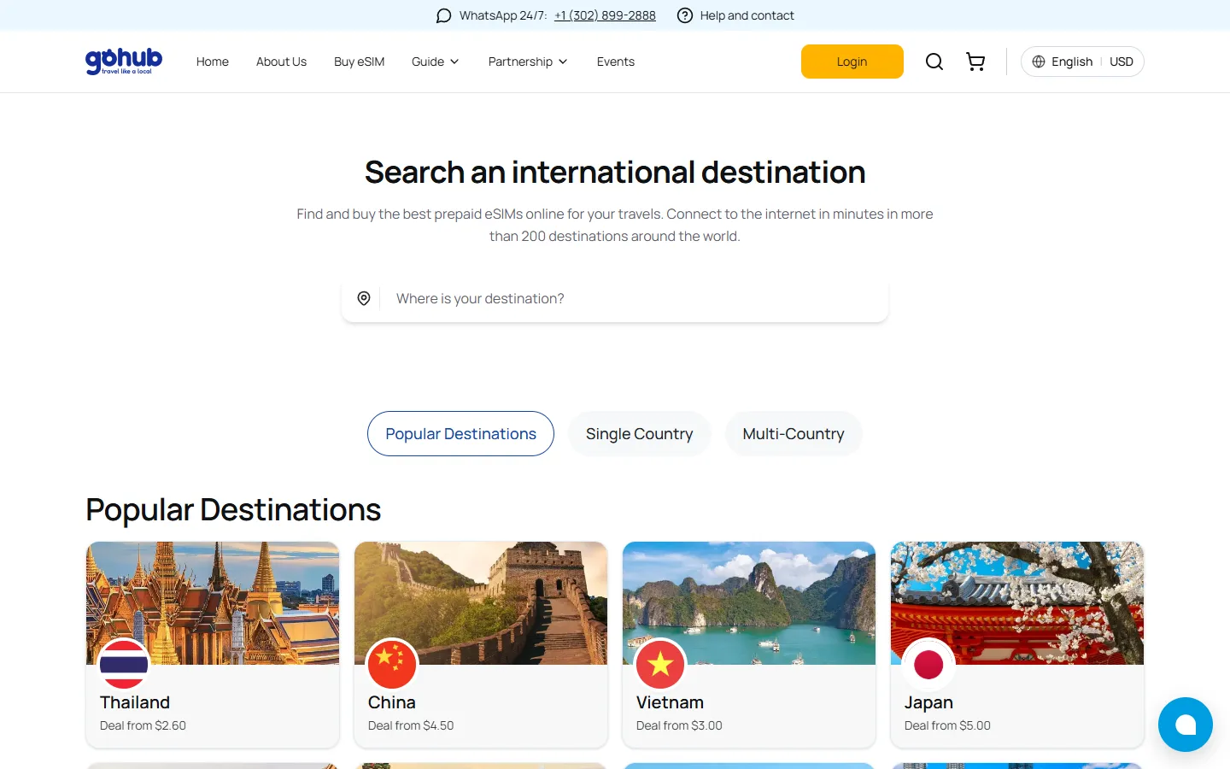
Task: Click the globe language icon
Action: click(1039, 62)
